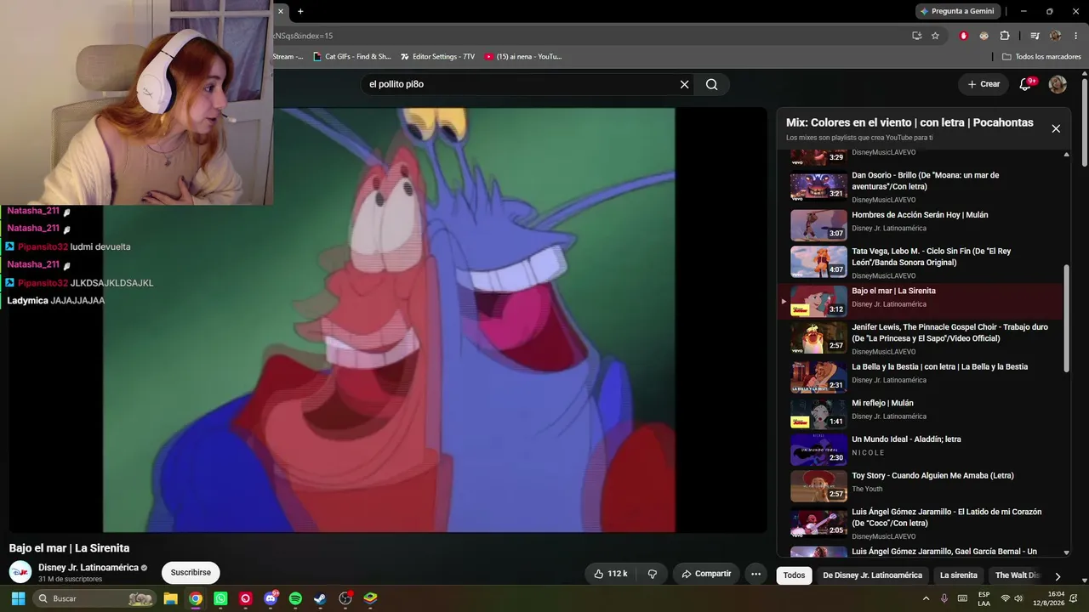Open the red hand blocker extension

963,36
